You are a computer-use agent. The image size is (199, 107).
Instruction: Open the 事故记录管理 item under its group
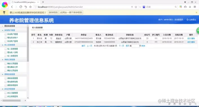point(12,64)
